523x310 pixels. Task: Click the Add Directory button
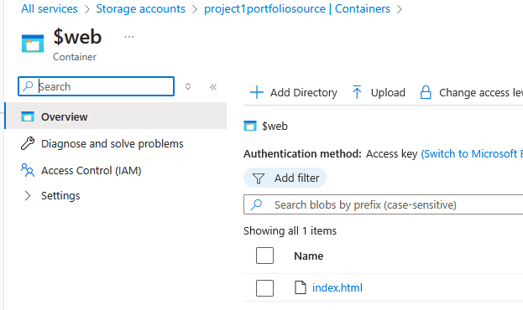point(294,92)
